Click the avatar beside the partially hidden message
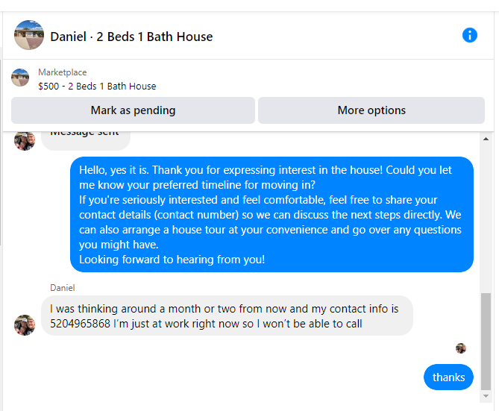 pos(25,141)
